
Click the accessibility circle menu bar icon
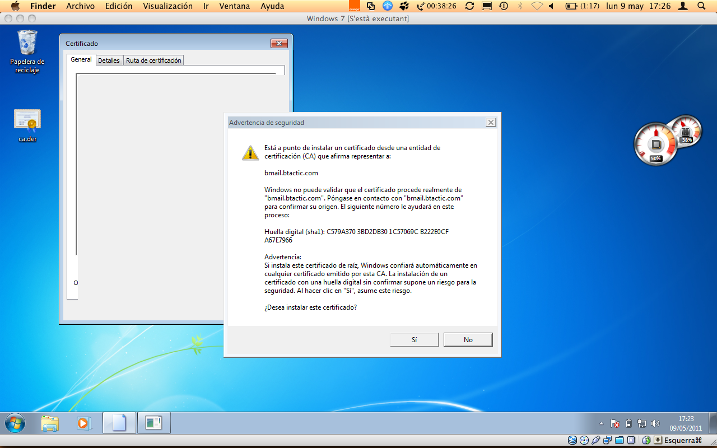[x=387, y=6]
